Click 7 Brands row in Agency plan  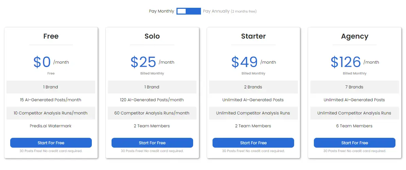(354, 87)
